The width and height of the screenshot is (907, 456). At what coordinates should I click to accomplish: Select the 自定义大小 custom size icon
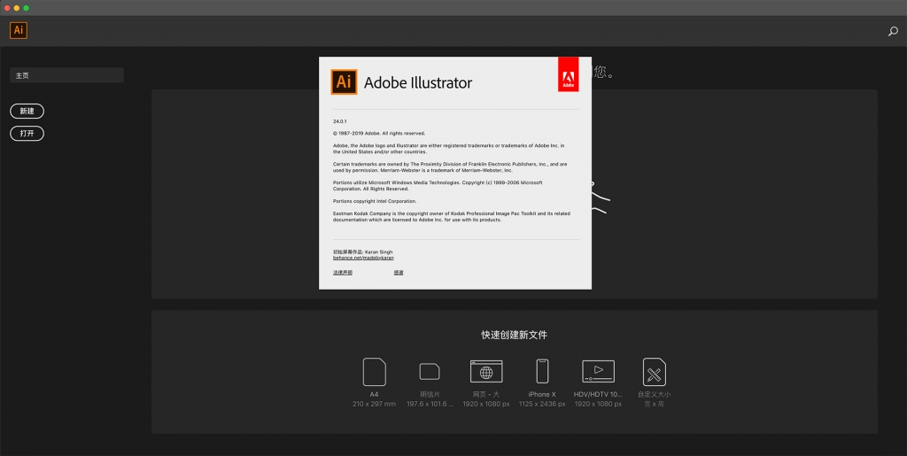(655, 372)
